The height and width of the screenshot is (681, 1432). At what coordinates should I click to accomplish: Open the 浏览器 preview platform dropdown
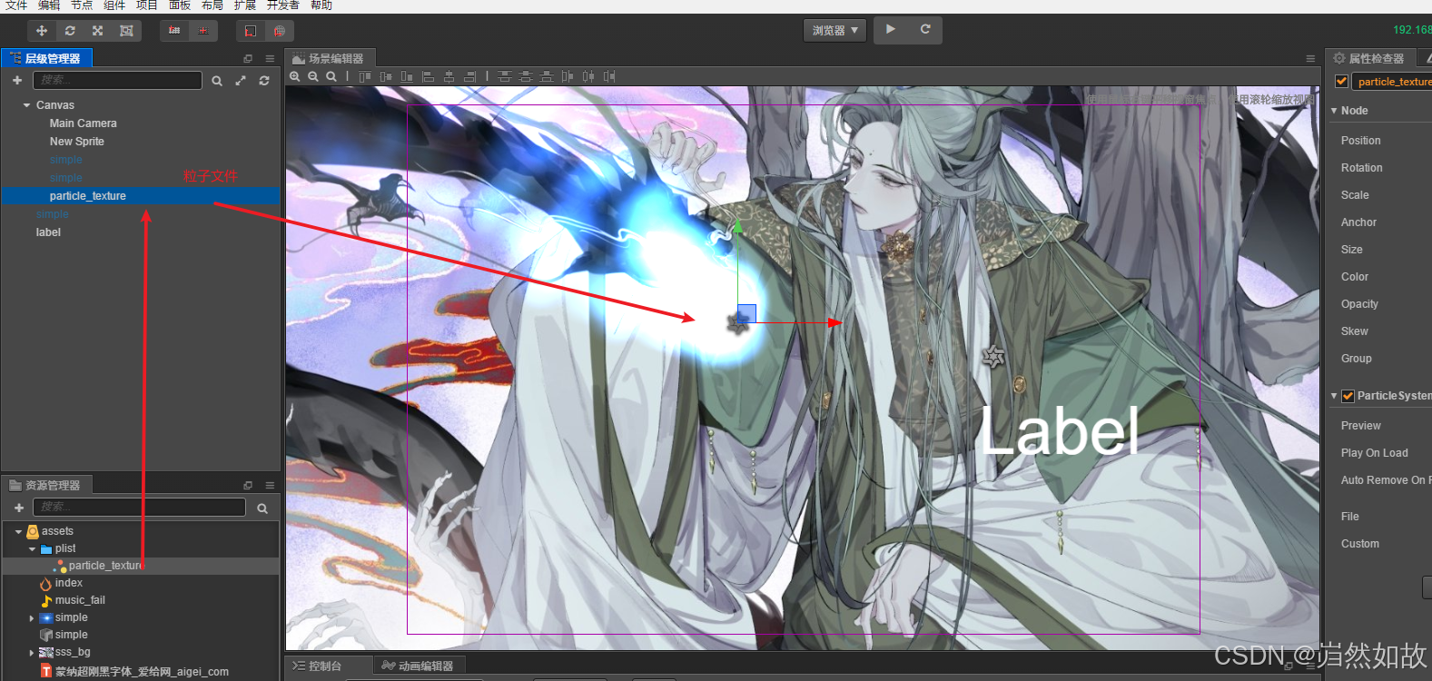click(835, 31)
